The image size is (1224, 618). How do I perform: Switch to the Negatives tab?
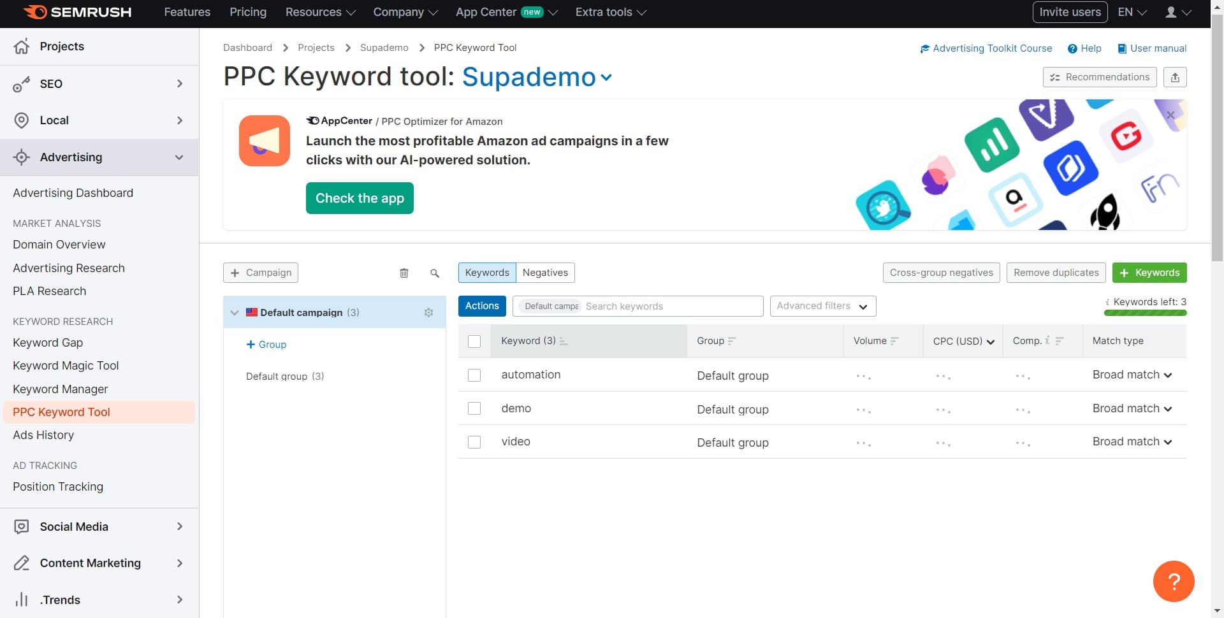coord(545,272)
